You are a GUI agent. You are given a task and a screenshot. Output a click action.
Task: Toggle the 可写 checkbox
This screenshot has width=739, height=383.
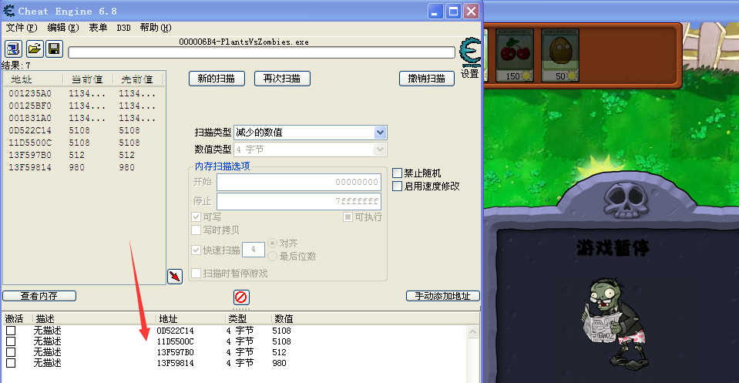tap(196, 217)
